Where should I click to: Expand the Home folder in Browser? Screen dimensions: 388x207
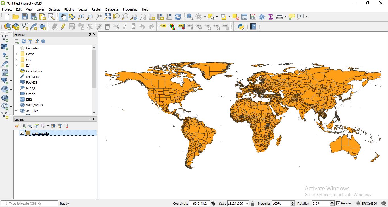[16, 54]
